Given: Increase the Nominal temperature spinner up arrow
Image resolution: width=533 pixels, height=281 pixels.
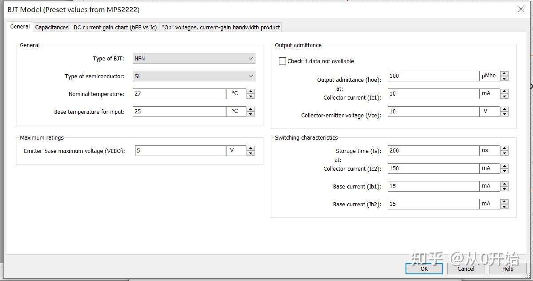Looking at the screenshot, I should 251,92.
